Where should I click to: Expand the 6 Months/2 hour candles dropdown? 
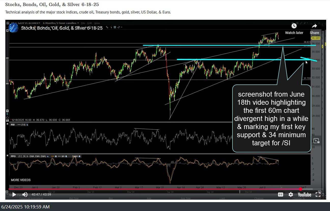[61, 23]
